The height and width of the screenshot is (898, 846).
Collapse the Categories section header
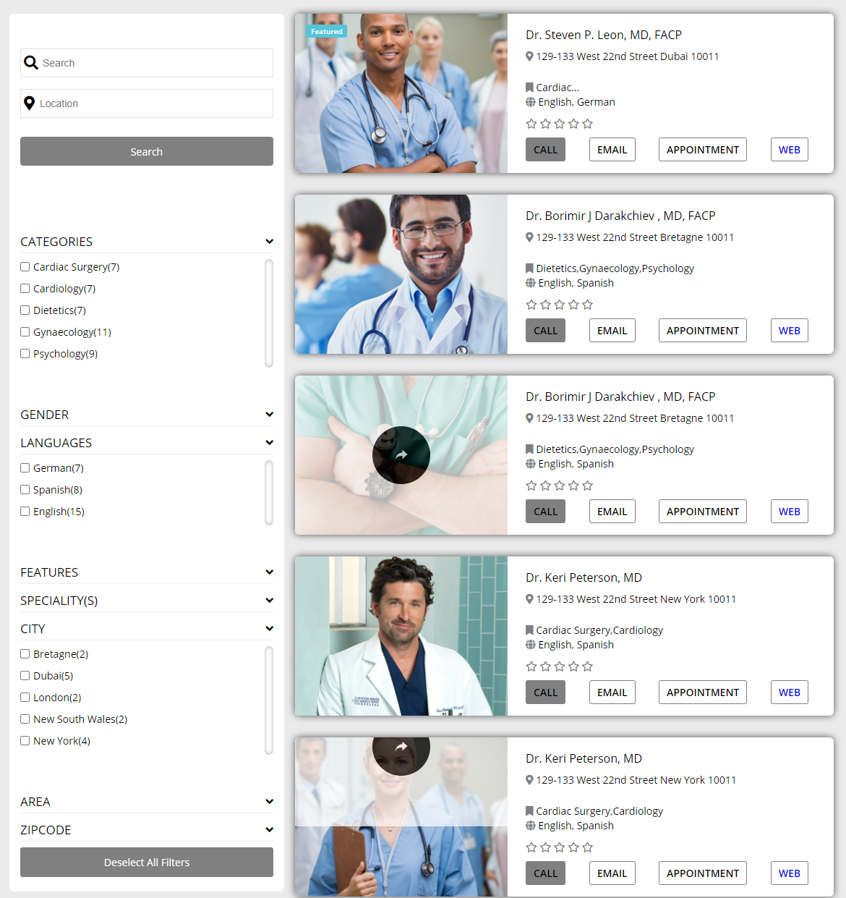coord(269,242)
